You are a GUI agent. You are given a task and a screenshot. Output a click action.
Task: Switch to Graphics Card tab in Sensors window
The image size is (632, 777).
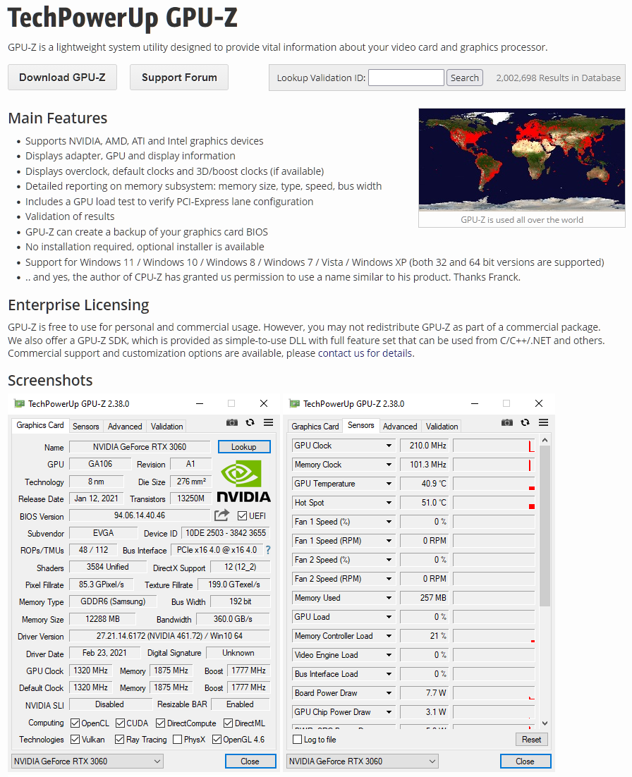[315, 426]
